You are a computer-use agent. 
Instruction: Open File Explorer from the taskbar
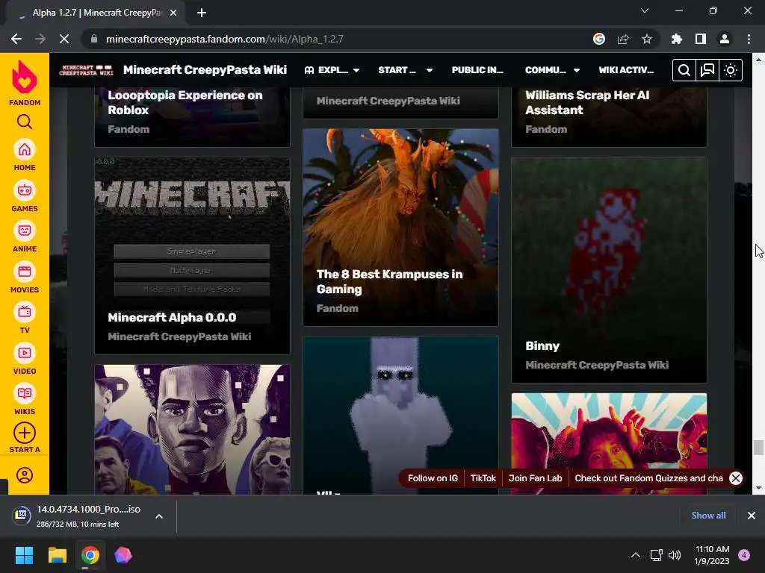(57, 555)
